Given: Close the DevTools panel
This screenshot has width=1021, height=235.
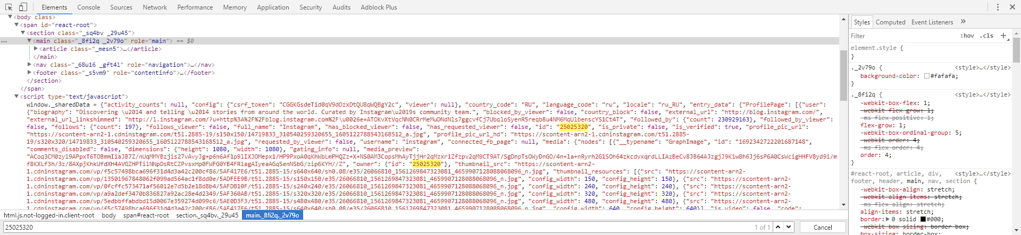Looking at the screenshot, I should [x=1012, y=7].
